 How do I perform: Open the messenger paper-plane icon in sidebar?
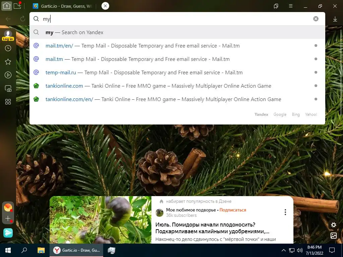pyautogui.click(x=8, y=233)
